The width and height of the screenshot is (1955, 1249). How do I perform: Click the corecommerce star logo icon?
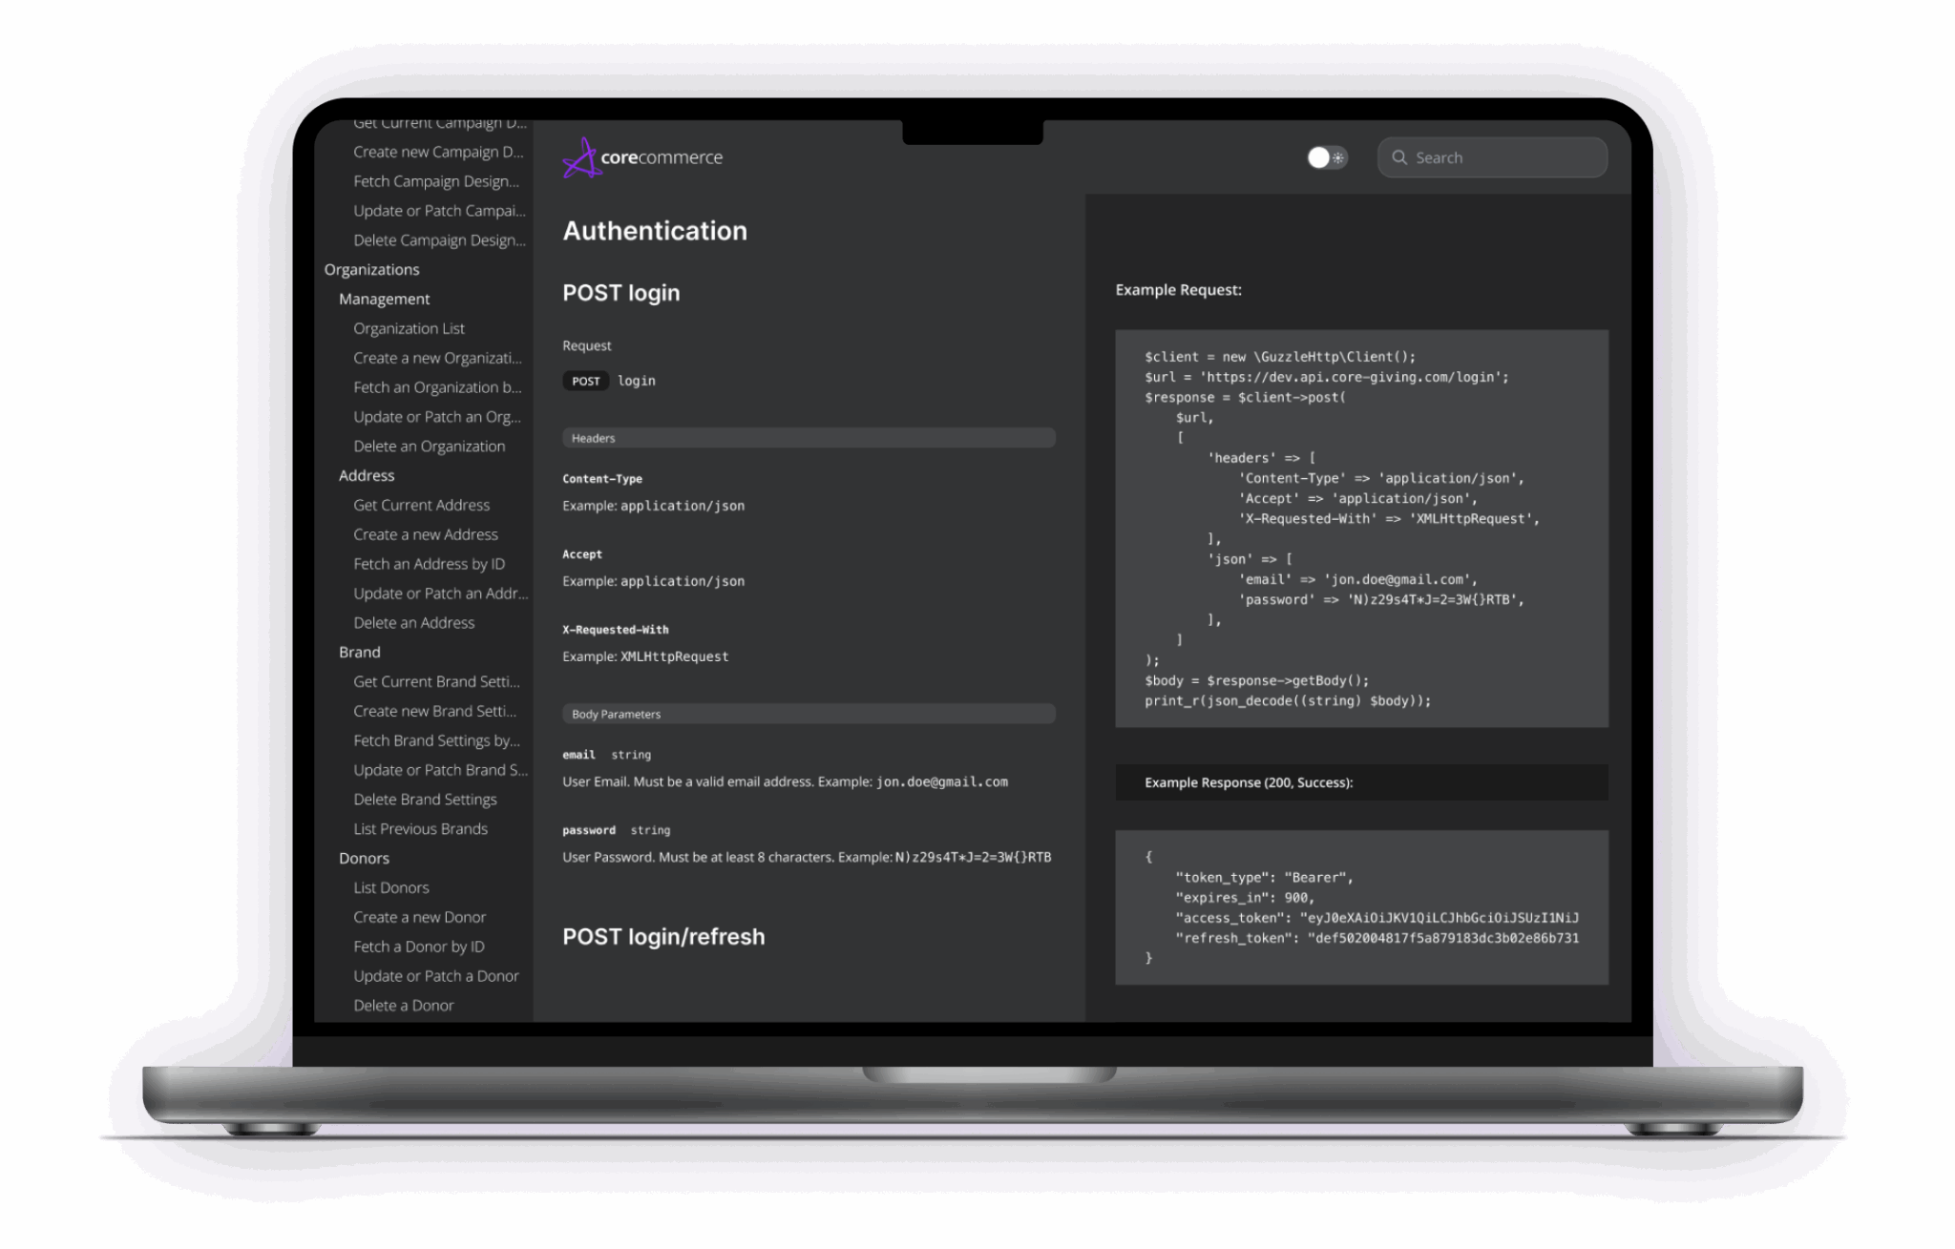click(x=579, y=157)
